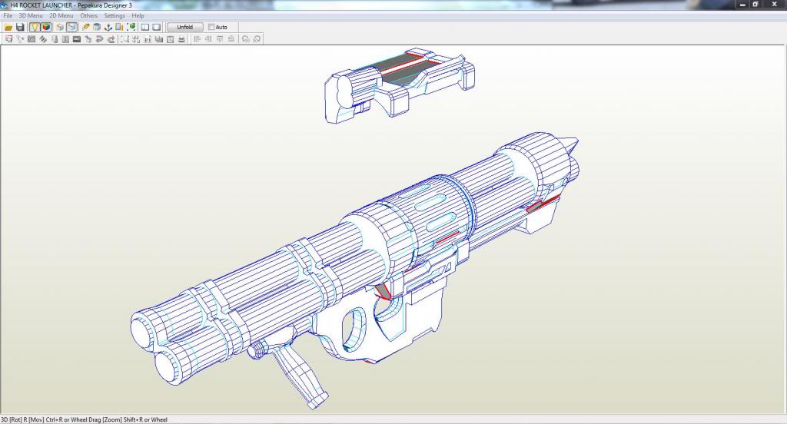Click the last grayed rotate icon at toolbar end
The width and height of the screenshot is (787, 424).
pyautogui.click(x=257, y=39)
